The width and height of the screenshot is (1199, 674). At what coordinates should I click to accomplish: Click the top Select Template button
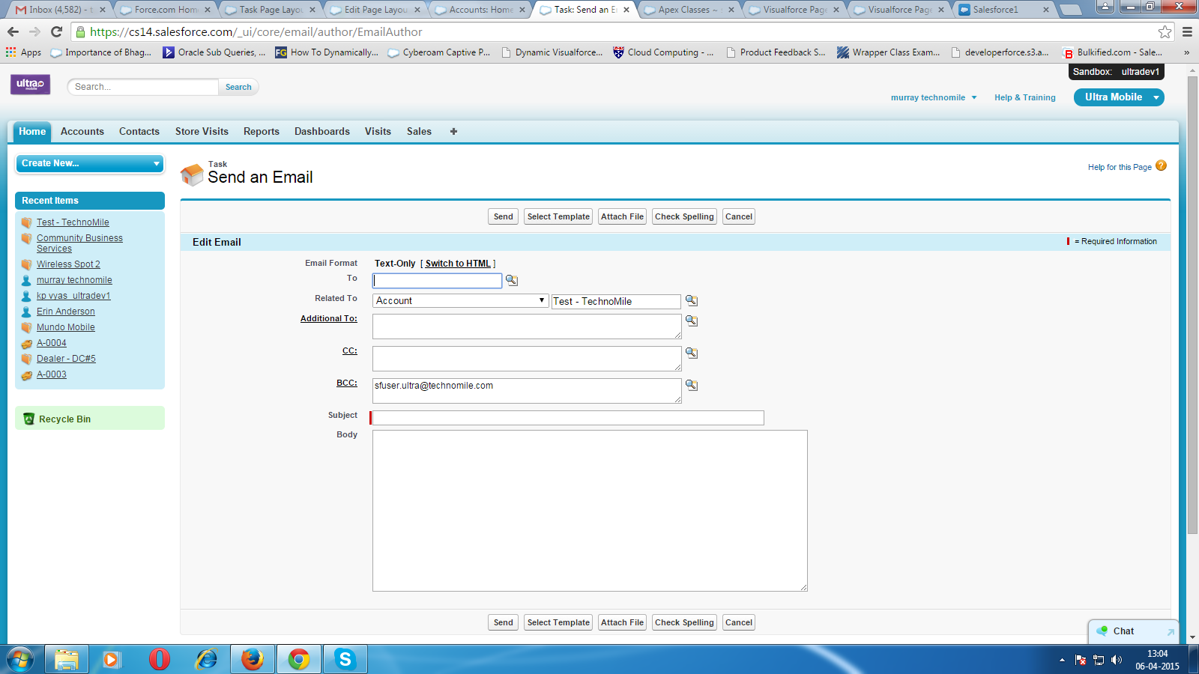click(x=558, y=216)
